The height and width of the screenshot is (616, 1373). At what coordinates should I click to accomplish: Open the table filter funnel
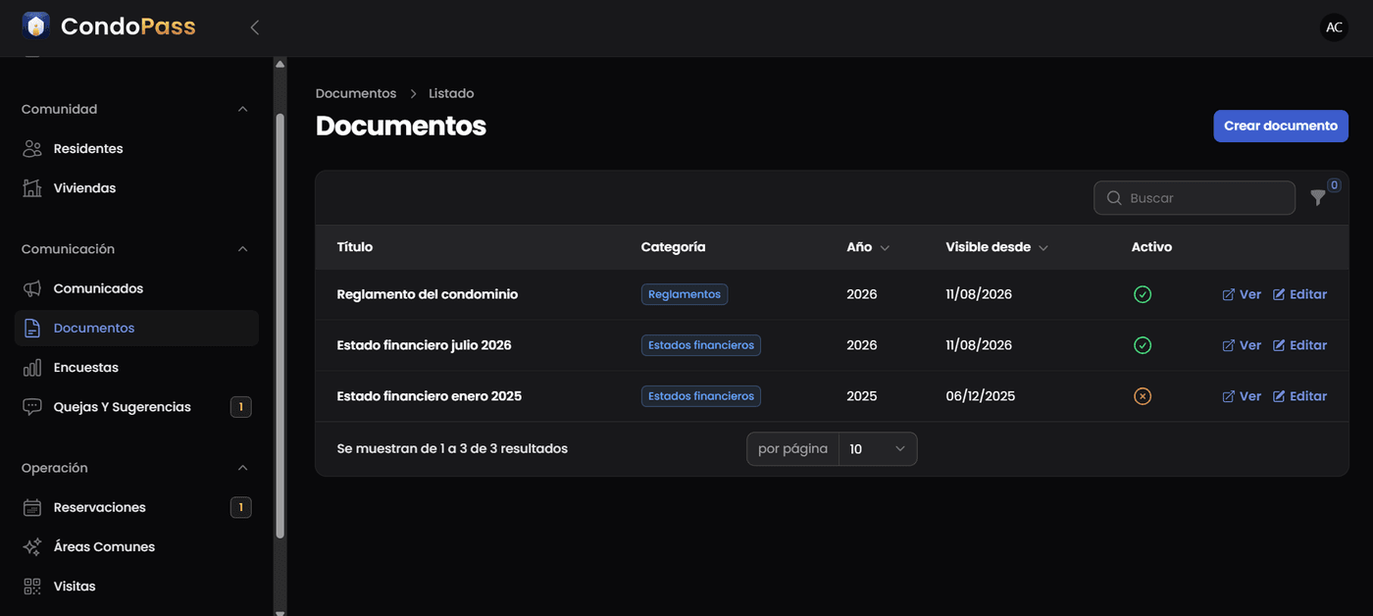(1318, 198)
